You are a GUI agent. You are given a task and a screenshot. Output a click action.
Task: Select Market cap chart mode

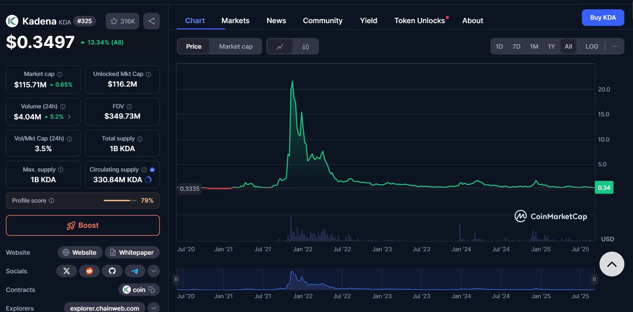tap(236, 46)
